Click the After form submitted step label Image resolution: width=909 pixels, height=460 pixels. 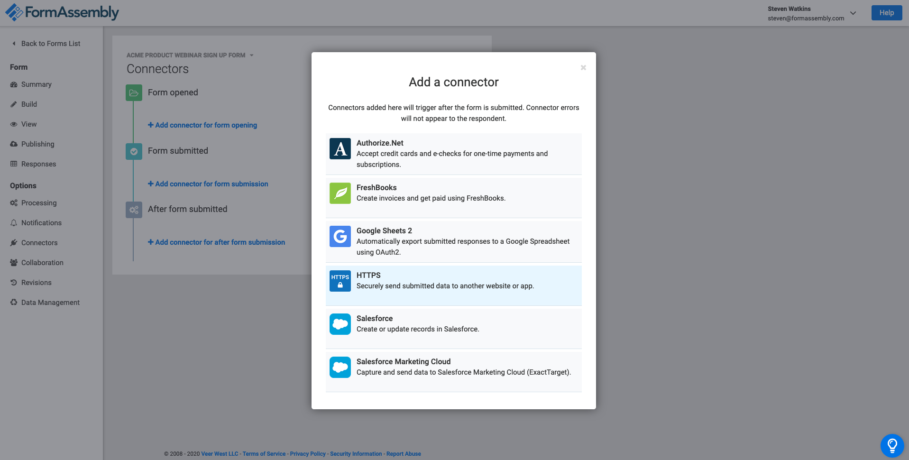[187, 209]
